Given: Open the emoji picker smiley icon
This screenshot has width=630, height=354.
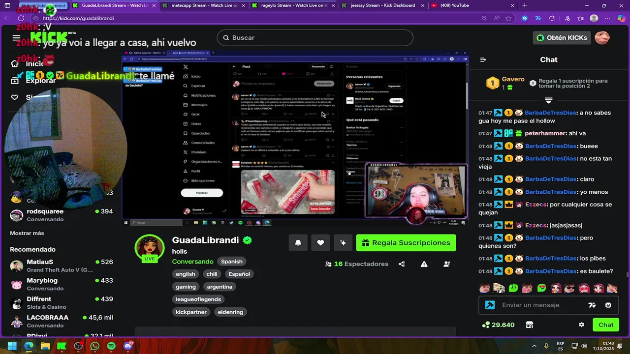Looking at the screenshot, I should click(x=608, y=305).
